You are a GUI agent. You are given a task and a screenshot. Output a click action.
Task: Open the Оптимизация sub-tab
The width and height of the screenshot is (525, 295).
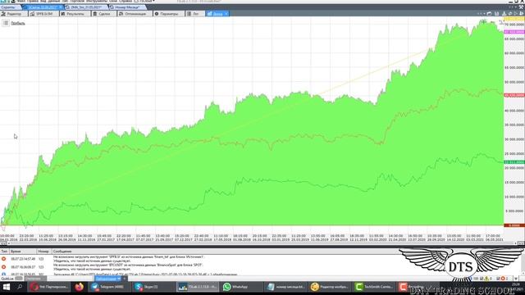[135, 14]
